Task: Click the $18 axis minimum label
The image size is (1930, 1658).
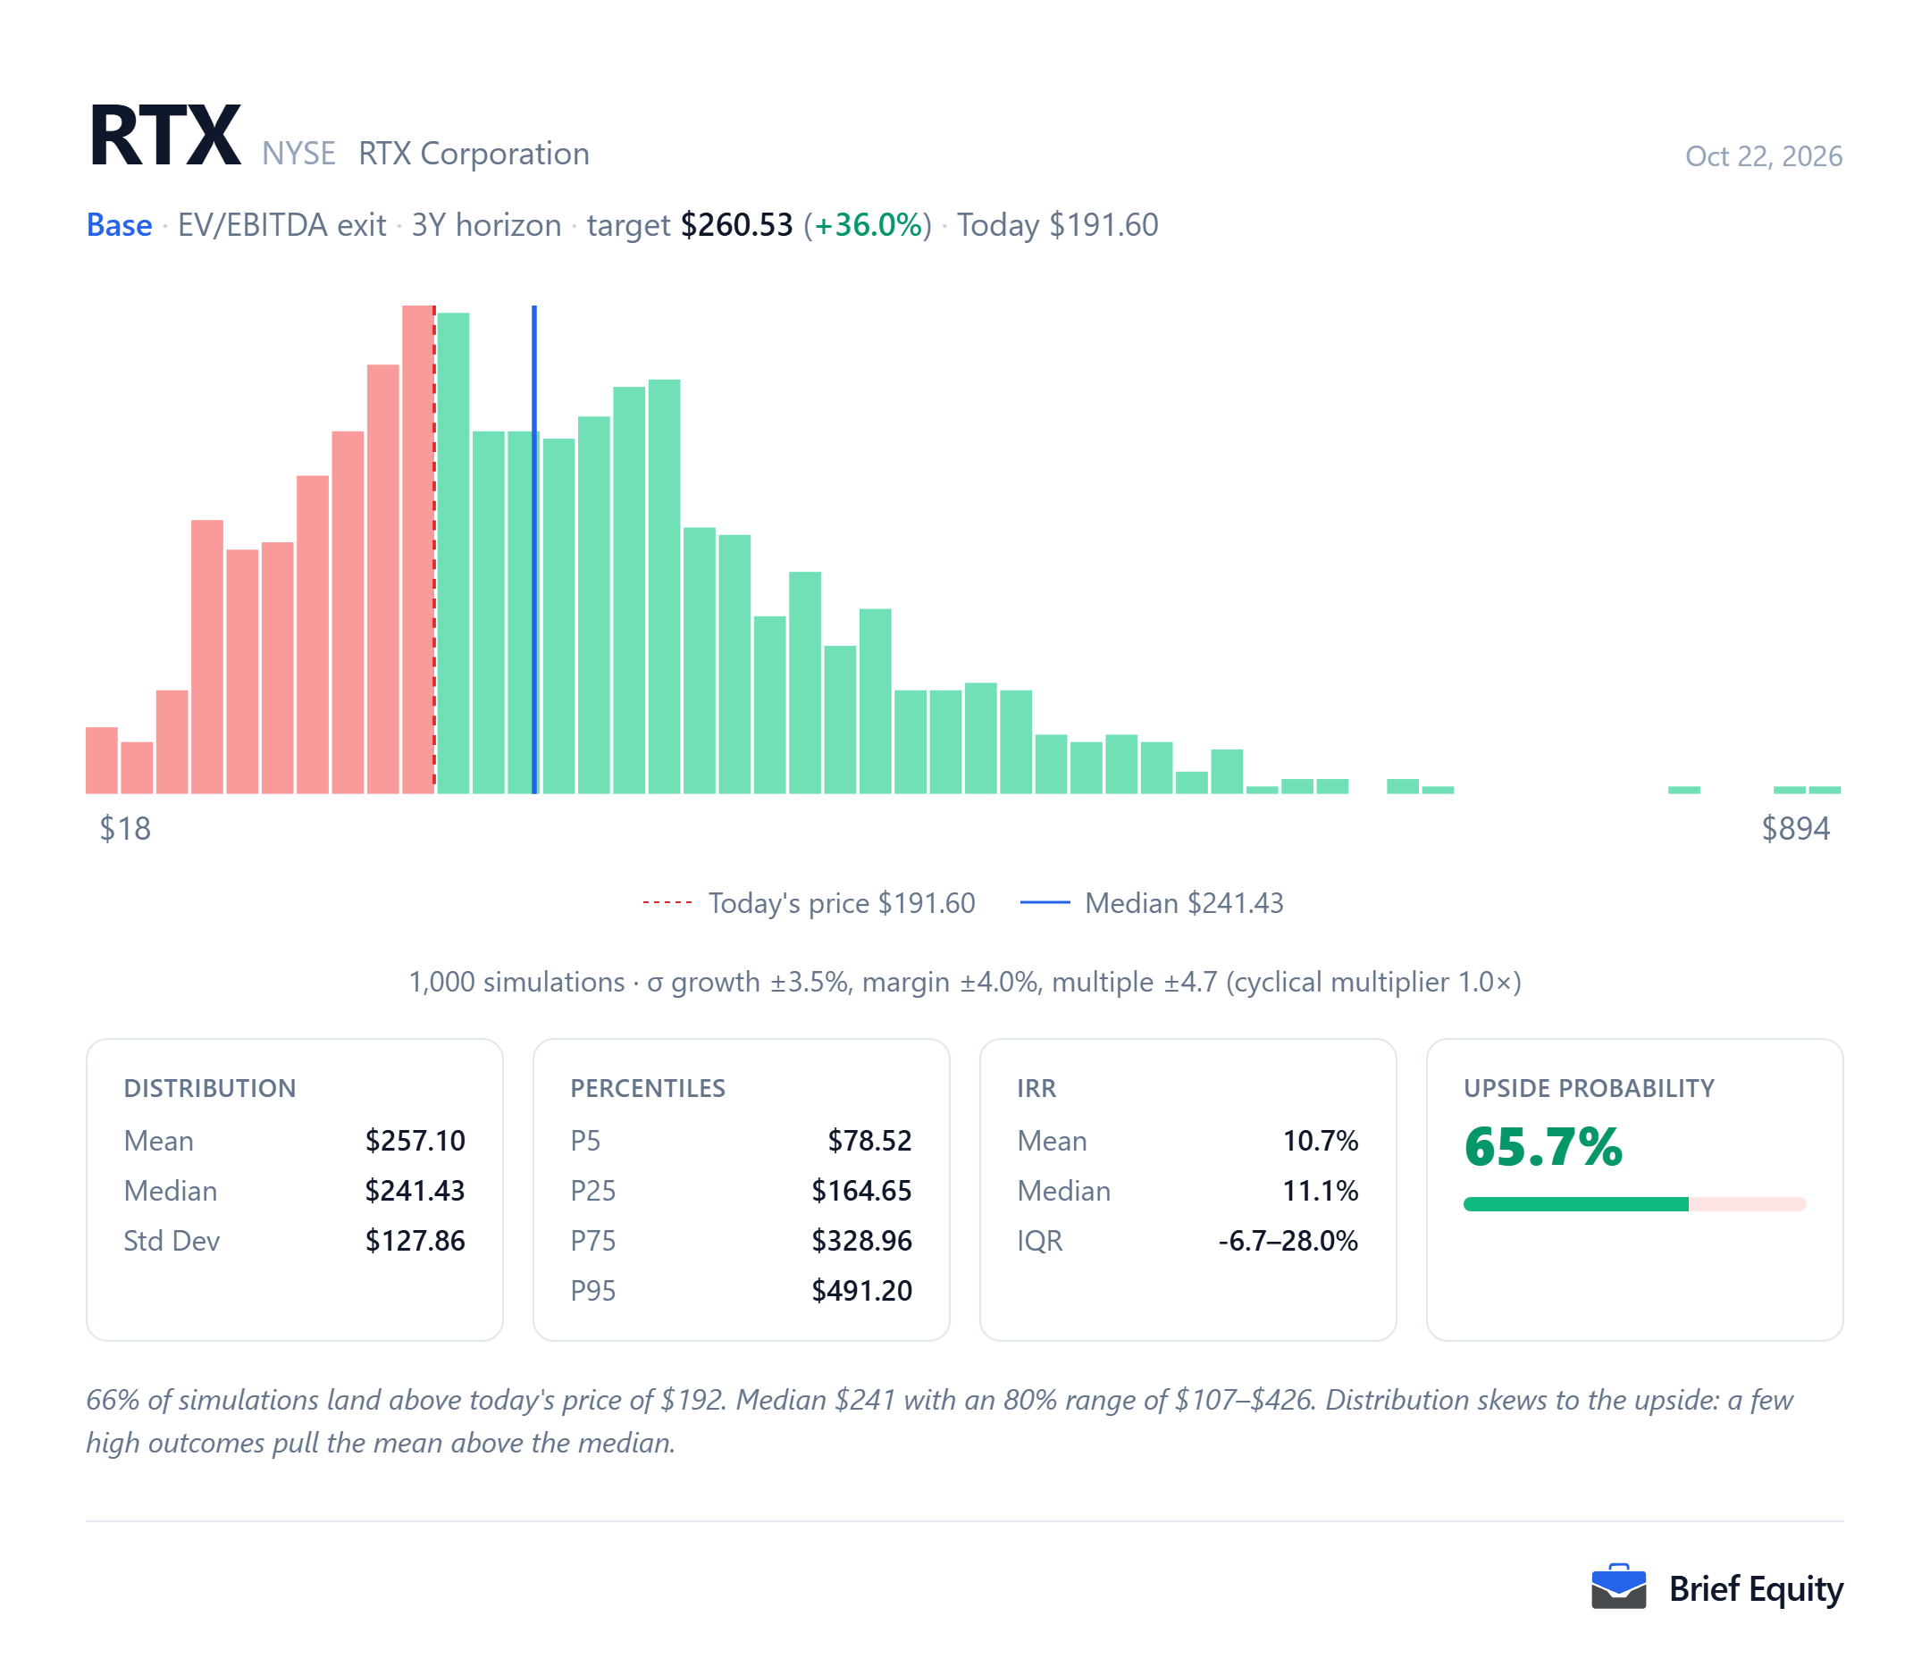Action: [x=125, y=828]
